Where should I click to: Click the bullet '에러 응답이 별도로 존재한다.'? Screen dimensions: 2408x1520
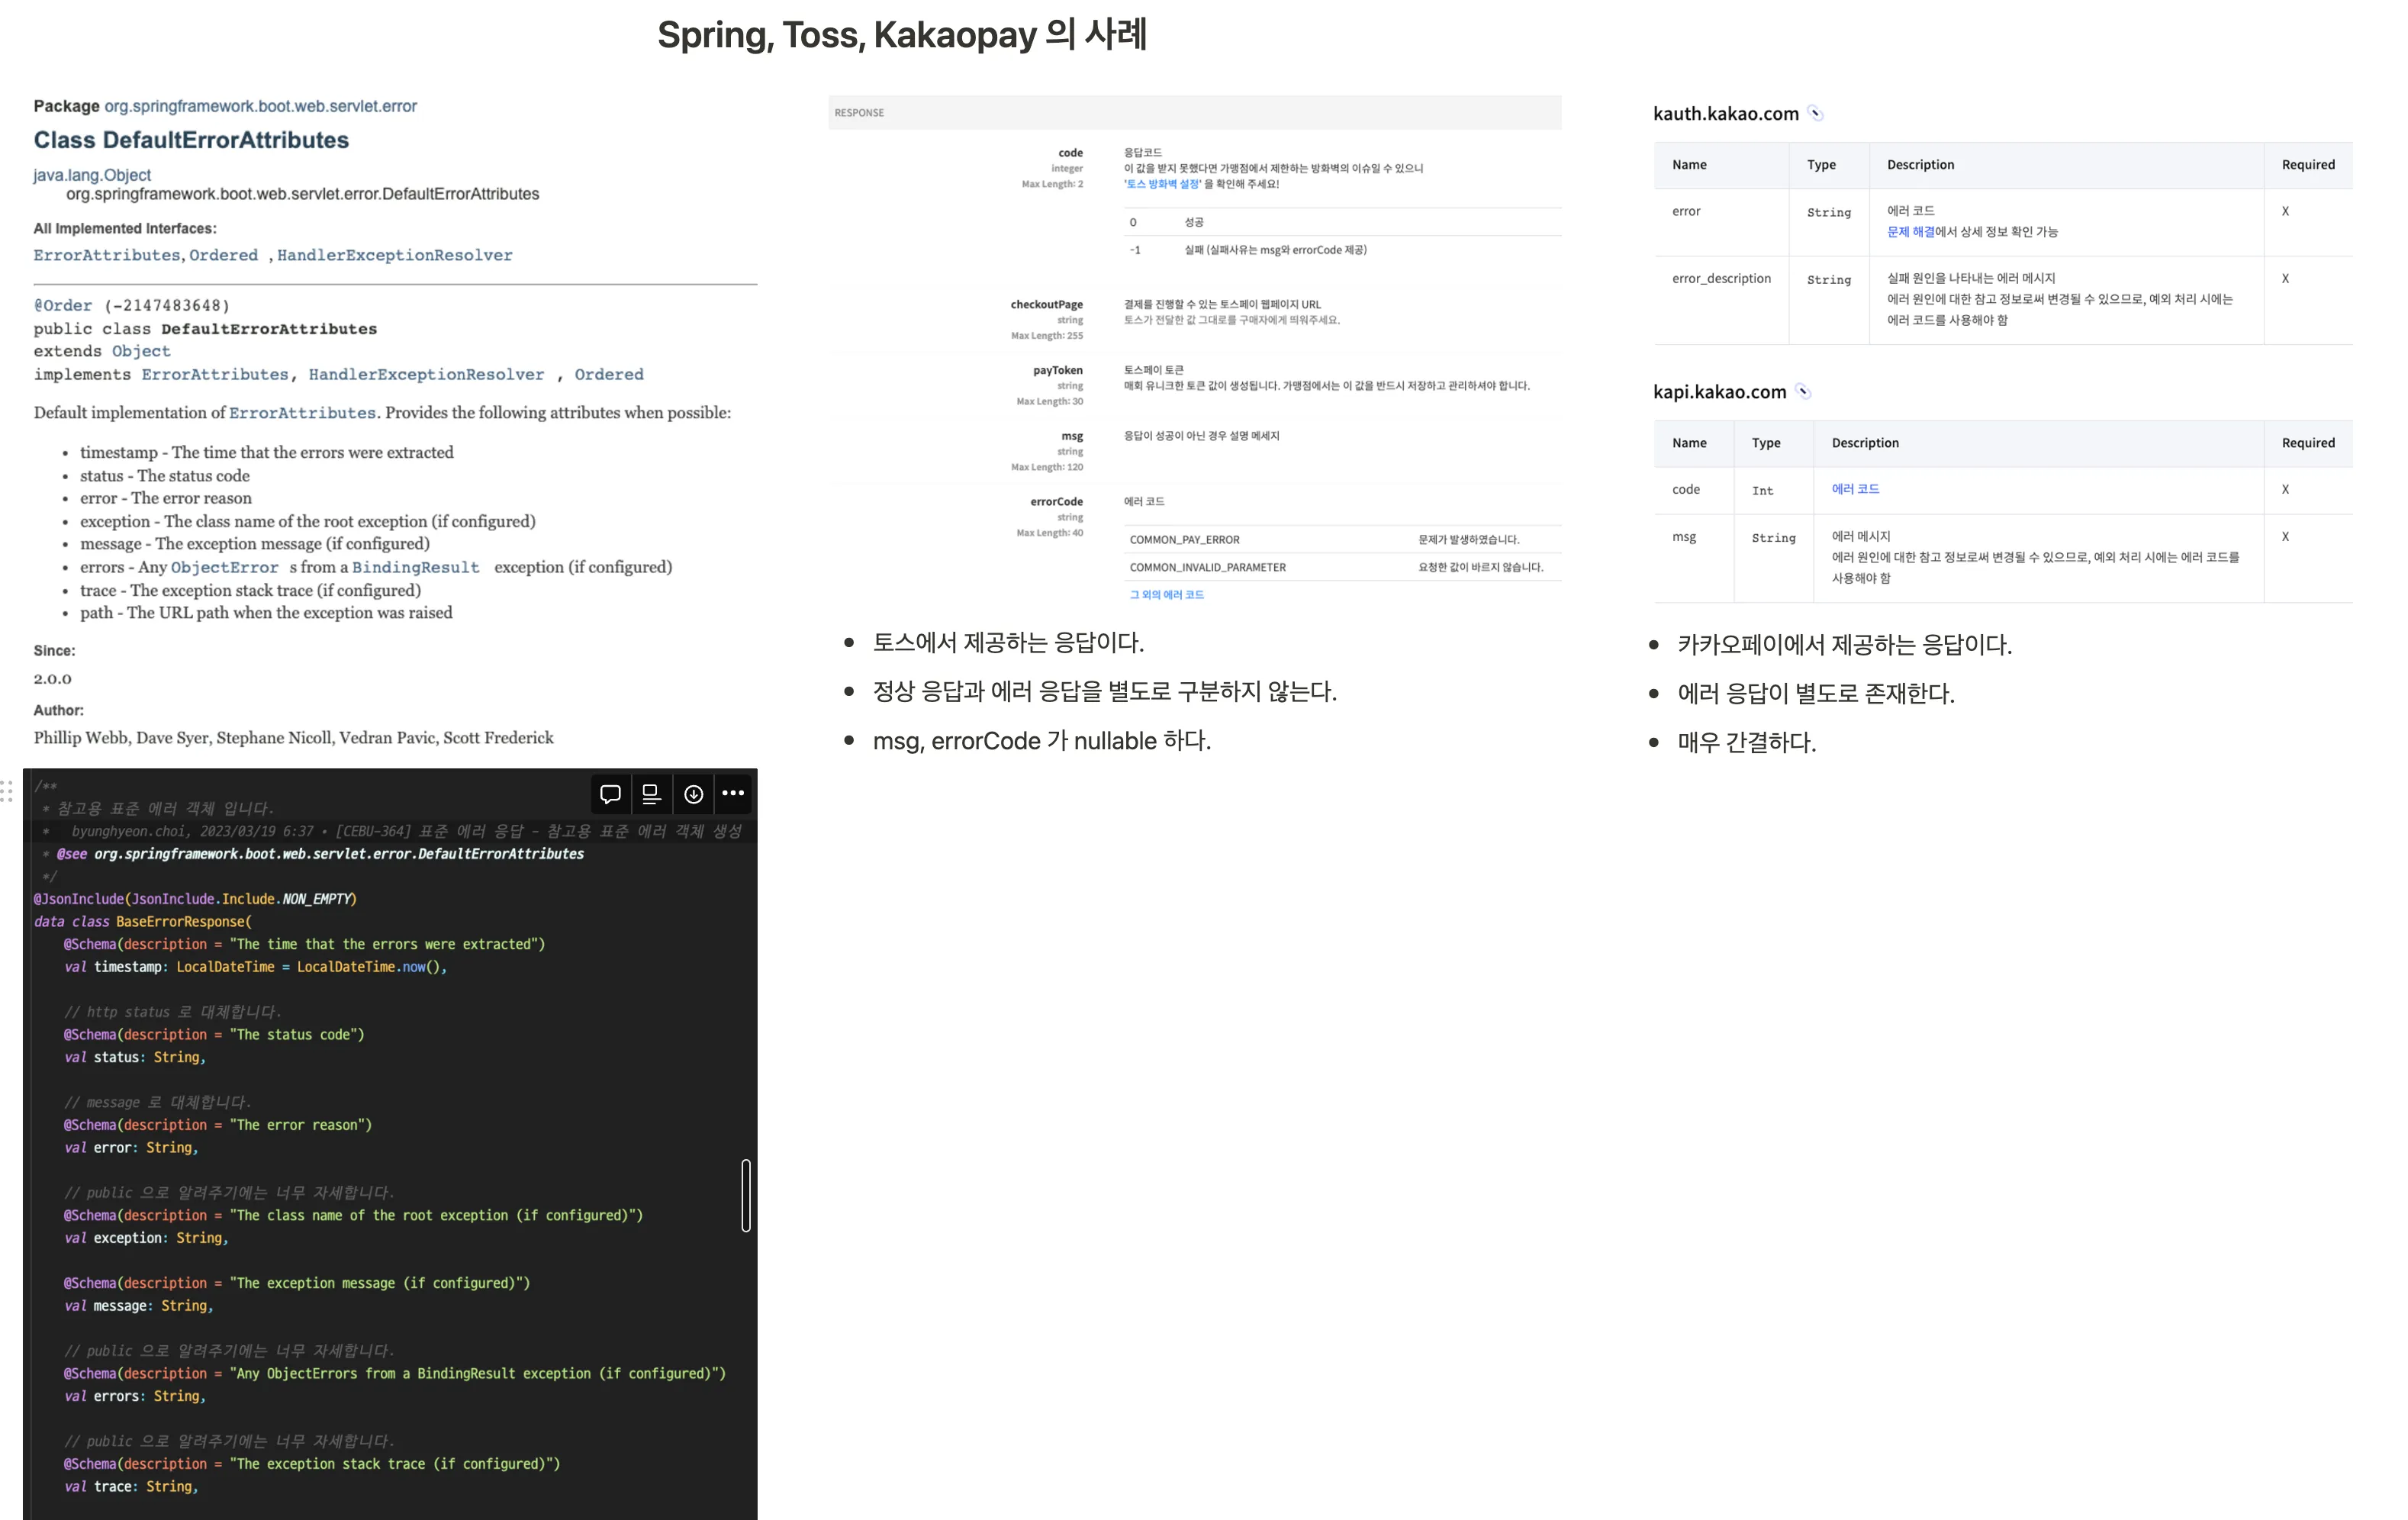(x=1816, y=694)
